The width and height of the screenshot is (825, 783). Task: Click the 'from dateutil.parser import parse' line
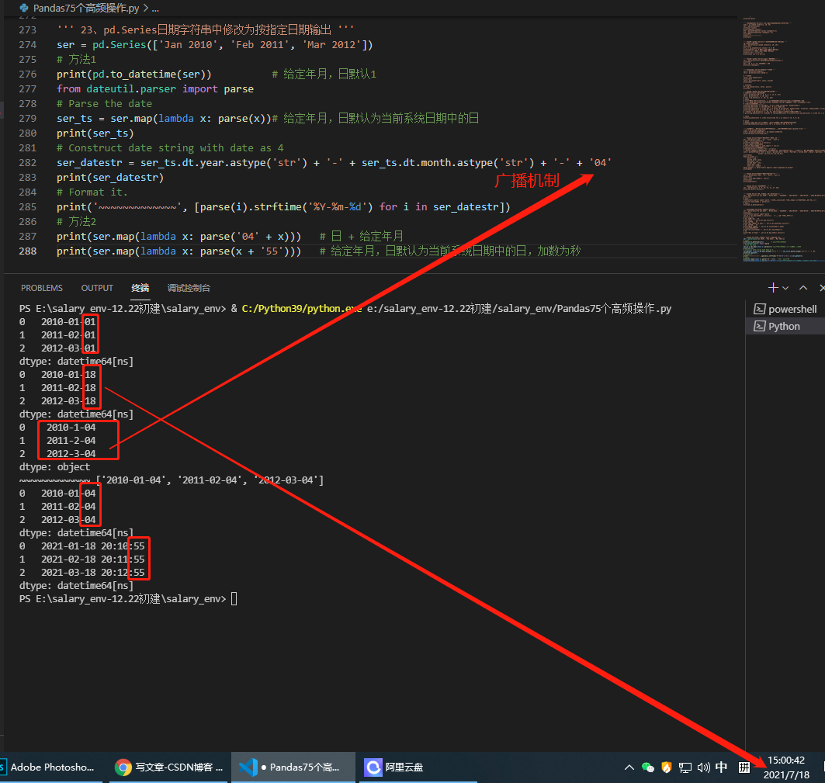pos(155,89)
